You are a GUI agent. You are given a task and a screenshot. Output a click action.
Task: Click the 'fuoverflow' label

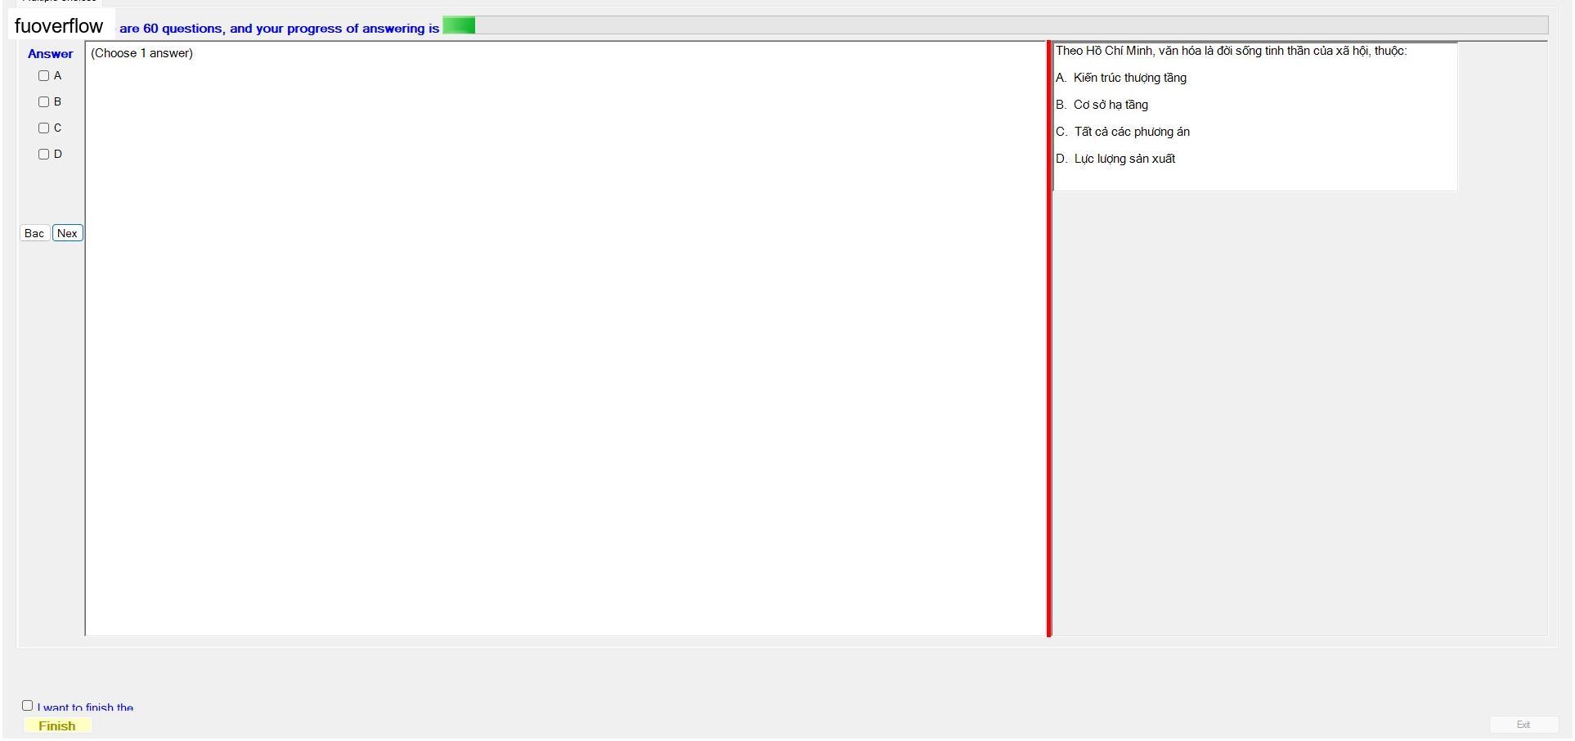(x=59, y=26)
